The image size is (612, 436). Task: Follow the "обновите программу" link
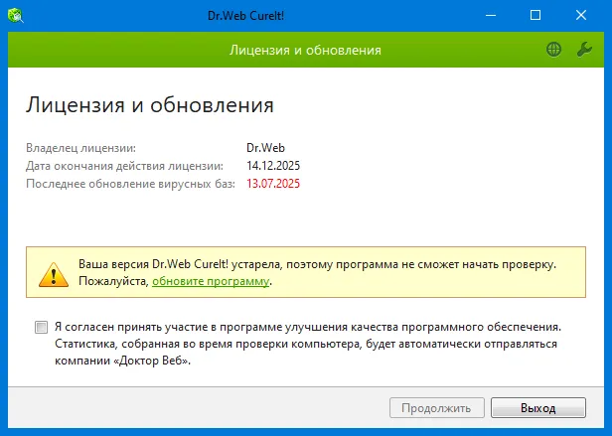click(211, 282)
